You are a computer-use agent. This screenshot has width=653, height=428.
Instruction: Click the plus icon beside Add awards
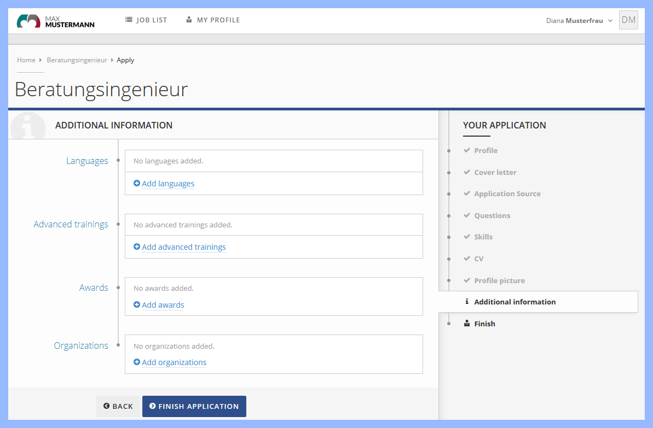point(136,304)
